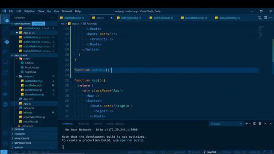The width and height of the screenshot is (274, 154).
Task: Open the Search view in the activity bar
Action: click(6, 30)
